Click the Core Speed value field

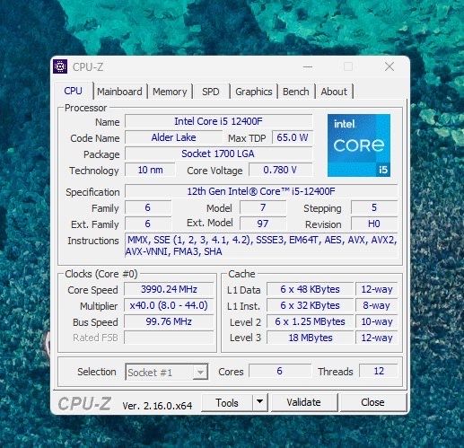coord(169,289)
